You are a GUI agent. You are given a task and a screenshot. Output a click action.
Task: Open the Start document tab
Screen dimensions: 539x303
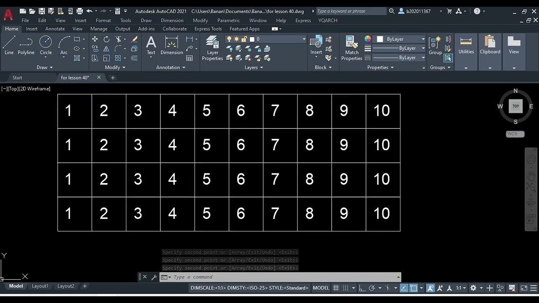17,77
